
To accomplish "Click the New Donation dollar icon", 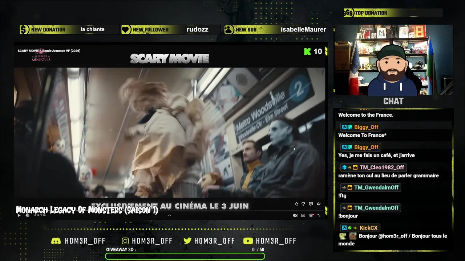I will (x=24, y=29).
